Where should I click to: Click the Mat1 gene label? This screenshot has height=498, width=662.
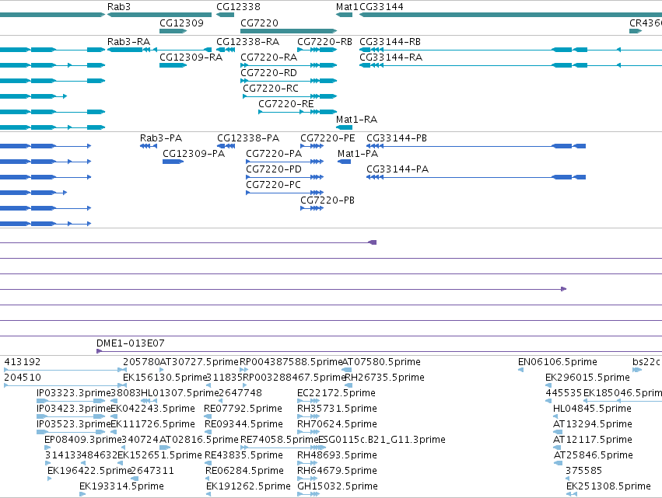point(347,7)
